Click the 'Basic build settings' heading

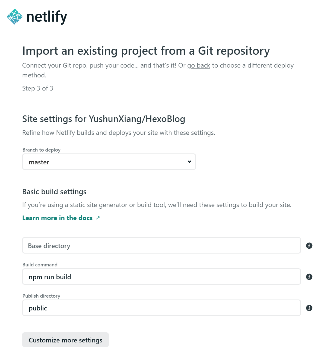tap(54, 192)
